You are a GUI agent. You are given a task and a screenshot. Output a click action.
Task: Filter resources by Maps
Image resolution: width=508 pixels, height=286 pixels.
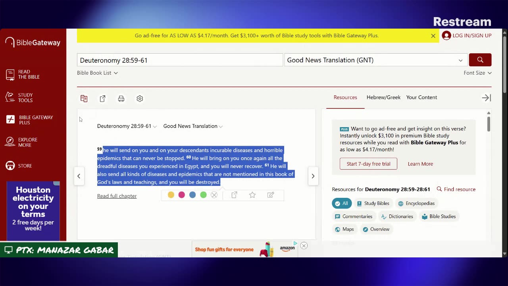click(344, 229)
